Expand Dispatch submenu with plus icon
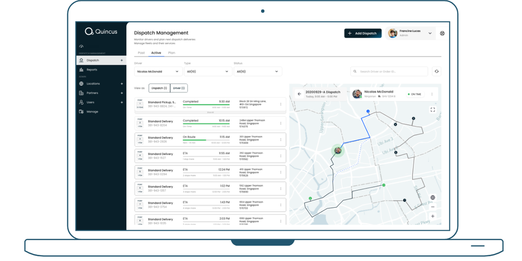Viewport: 522px width, 261px height. point(122,60)
